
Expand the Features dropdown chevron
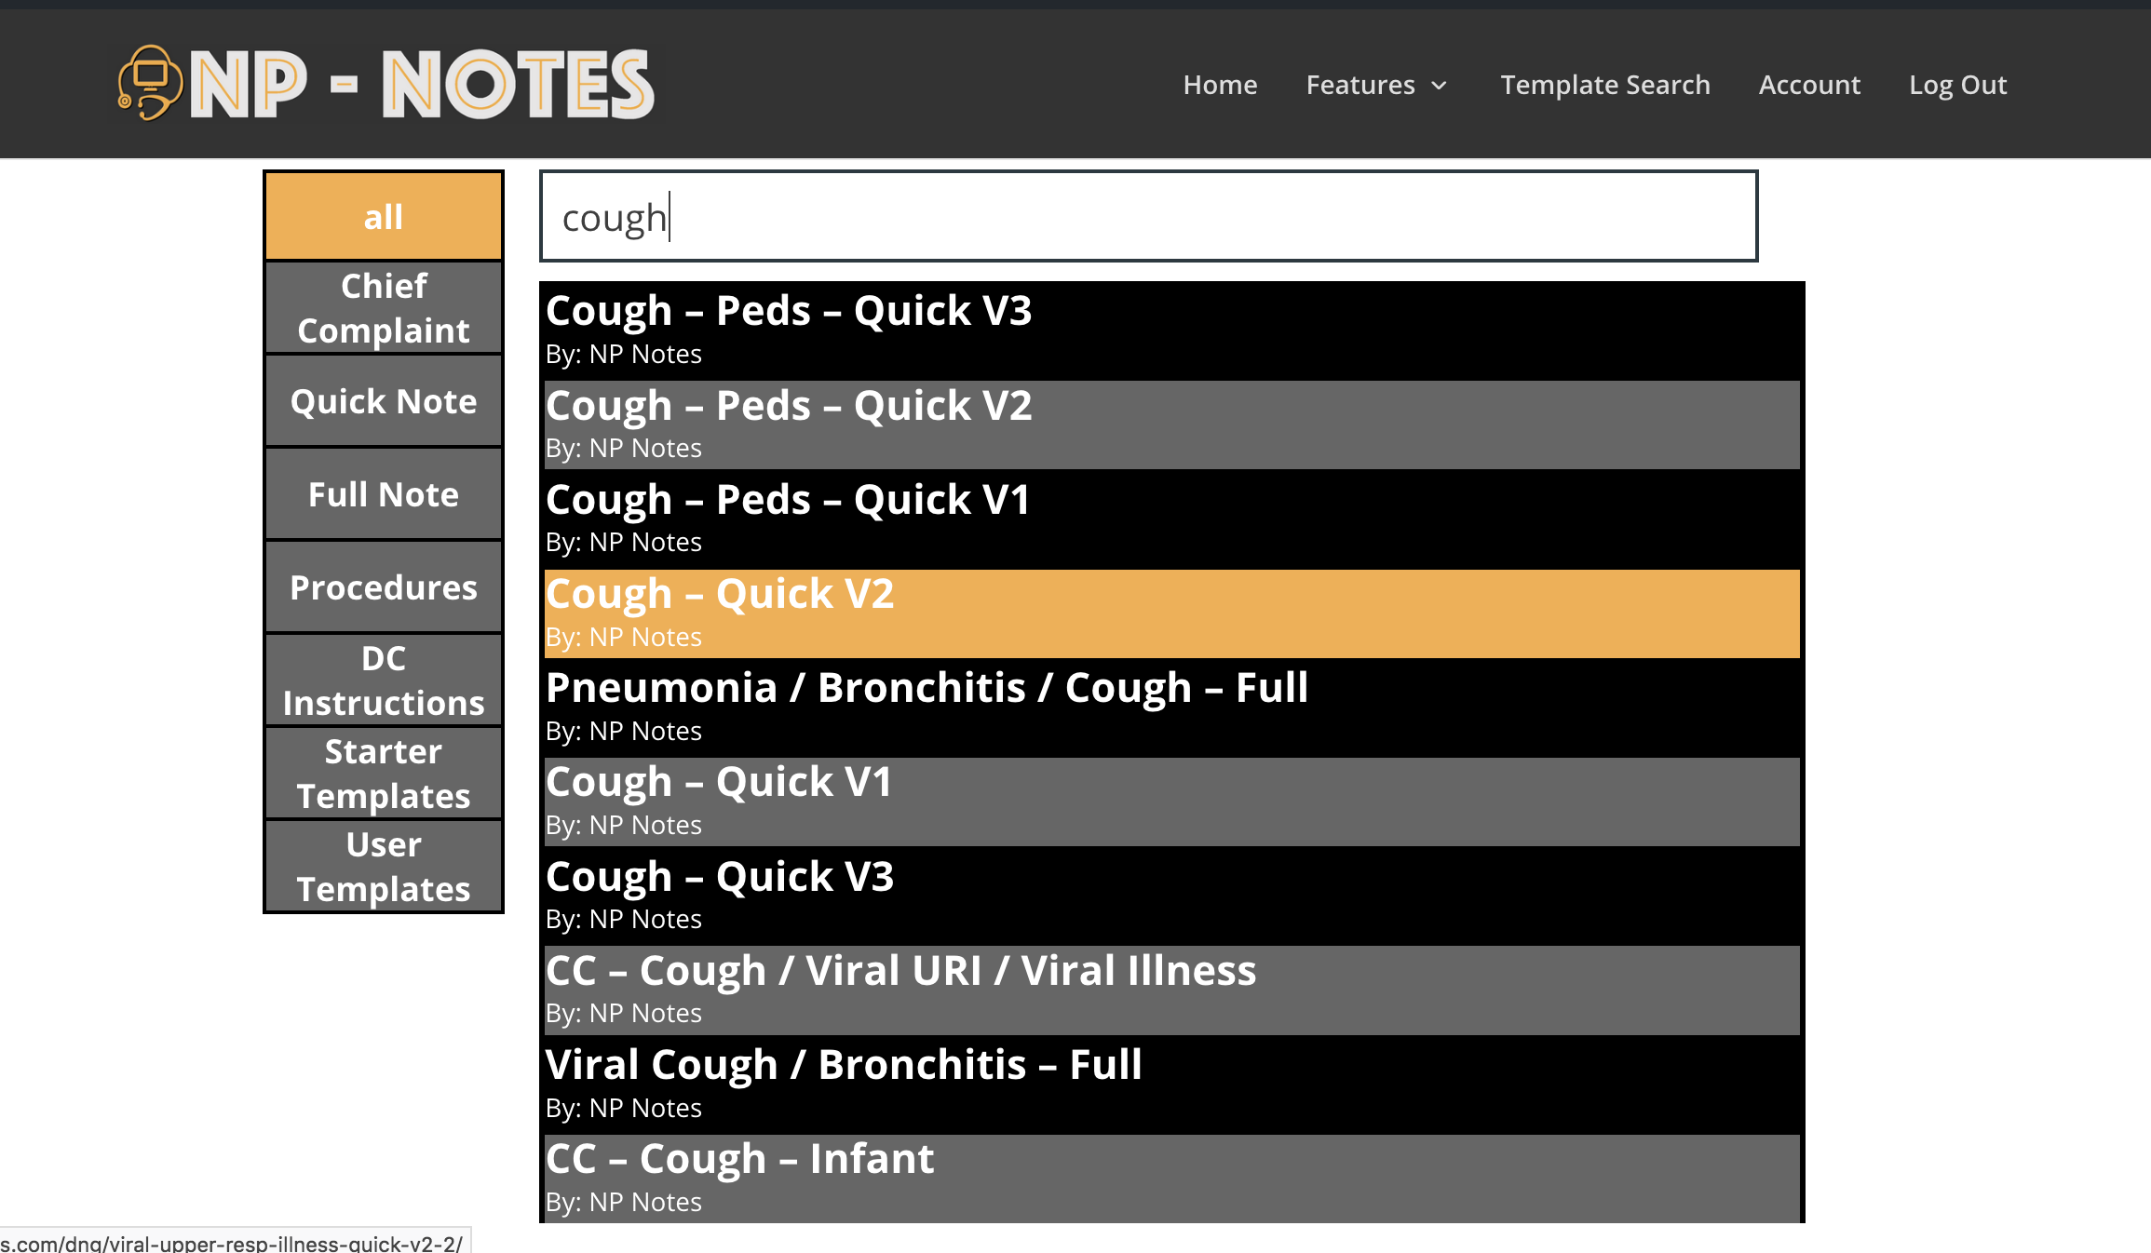click(1440, 86)
